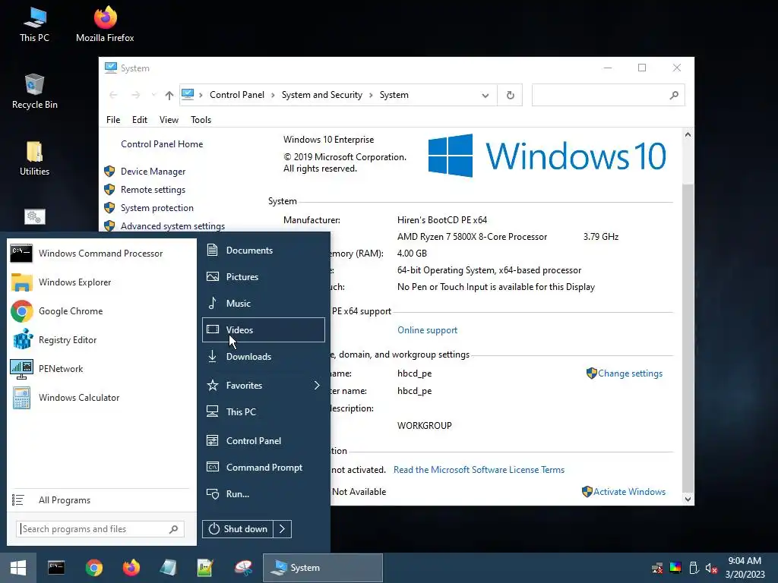Viewport: 778px width, 583px height.
Task: Open Device Manager link
Action: tap(153, 172)
